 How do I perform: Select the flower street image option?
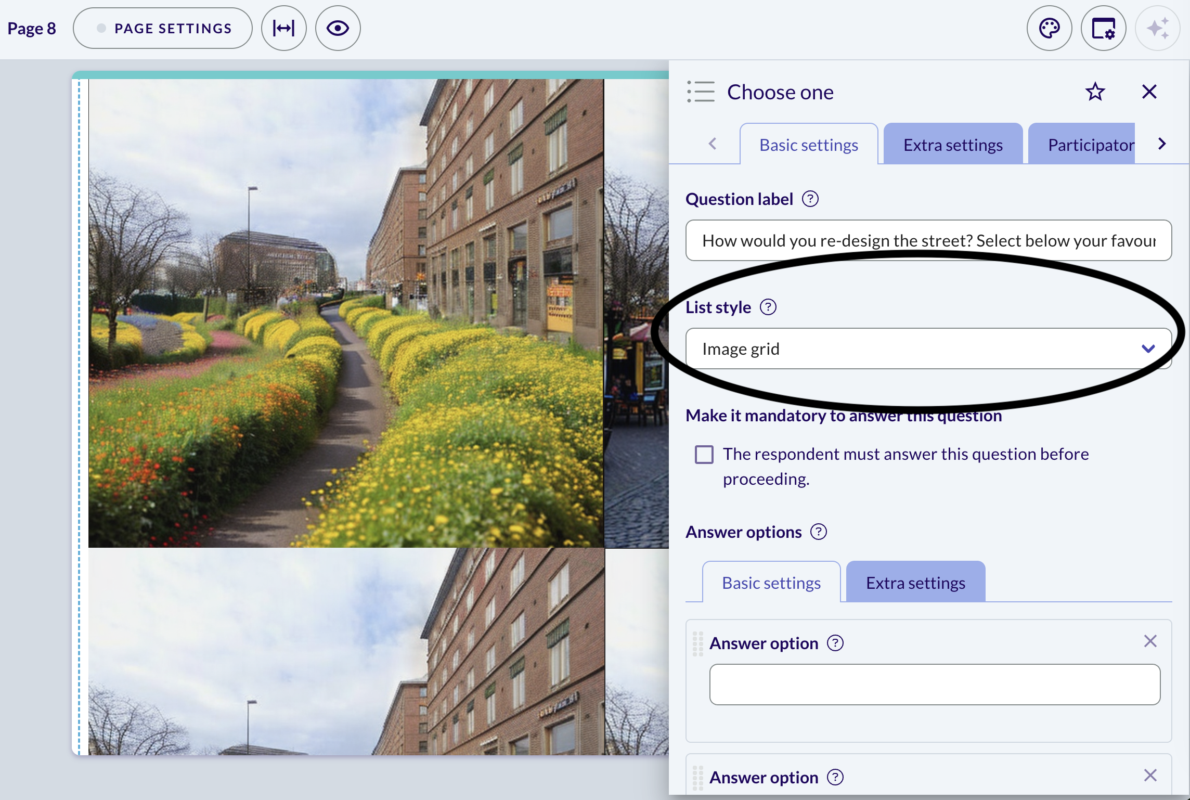(346, 313)
